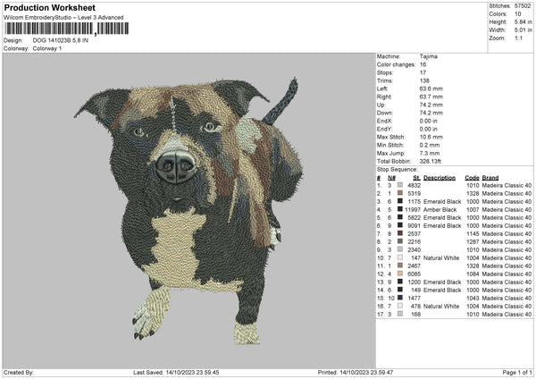Click the tan swatch in stop row 12
Viewport: 536px width, 379px height.
pyautogui.click(x=399, y=274)
